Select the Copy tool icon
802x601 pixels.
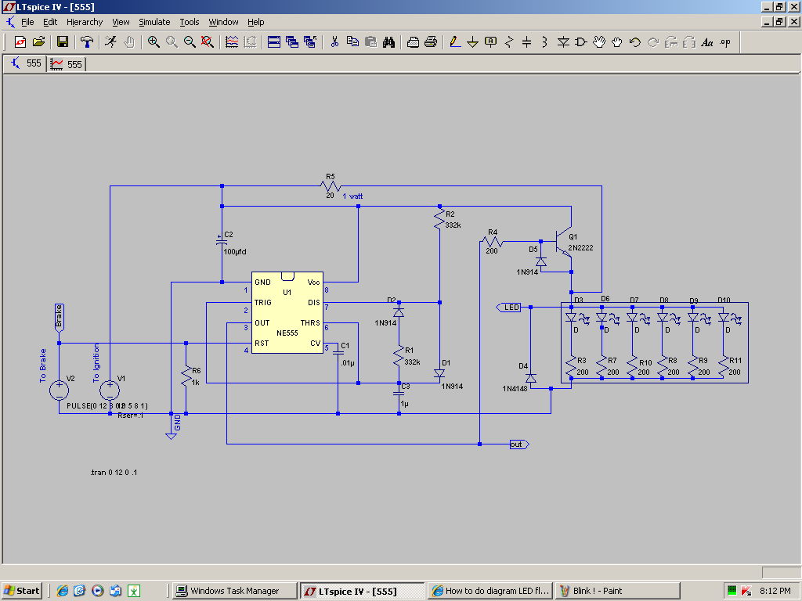point(352,42)
